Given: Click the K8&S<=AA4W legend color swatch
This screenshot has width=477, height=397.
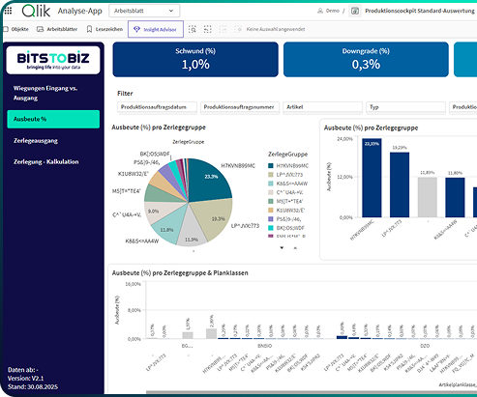Looking at the screenshot, I should (271, 184).
